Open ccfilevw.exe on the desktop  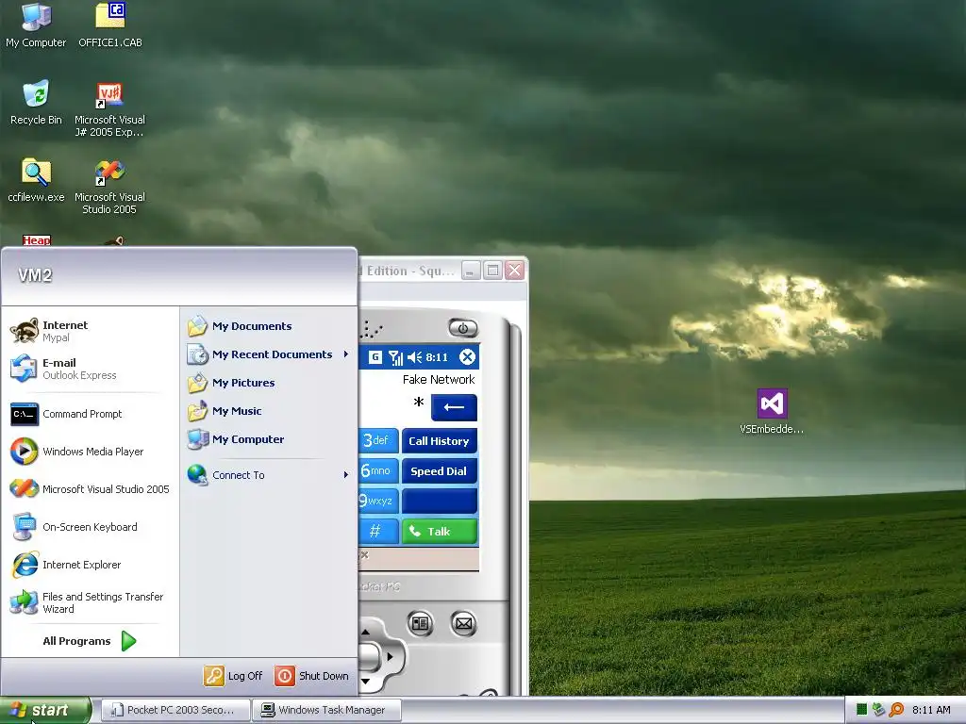[x=36, y=180]
